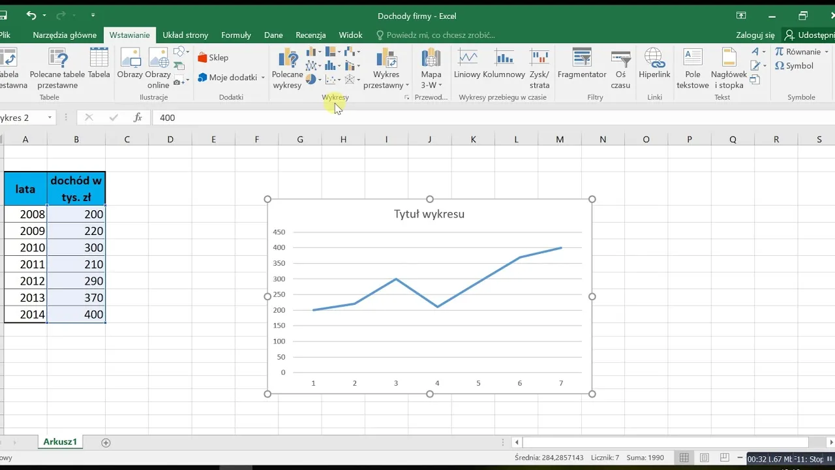Insert a Kolumnowy sparkline
This screenshot has width=835, height=470.
[x=504, y=65]
